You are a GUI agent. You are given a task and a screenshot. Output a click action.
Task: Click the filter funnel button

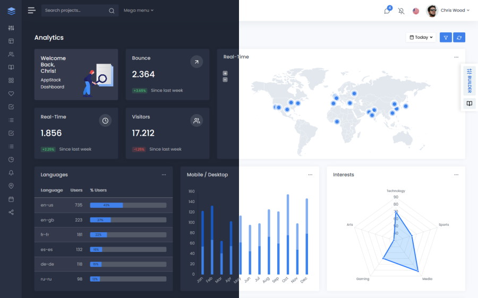[x=446, y=38]
